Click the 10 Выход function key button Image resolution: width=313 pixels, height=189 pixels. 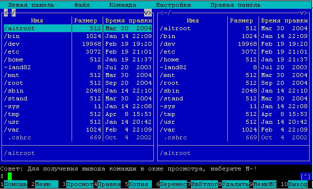coord(296,184)
